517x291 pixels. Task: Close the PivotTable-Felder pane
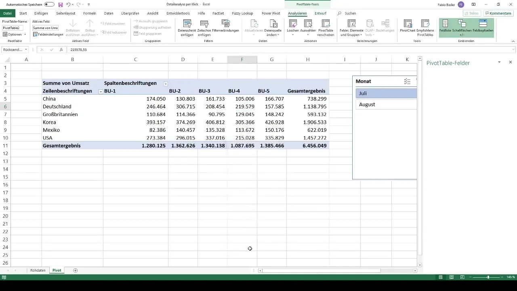511,62
